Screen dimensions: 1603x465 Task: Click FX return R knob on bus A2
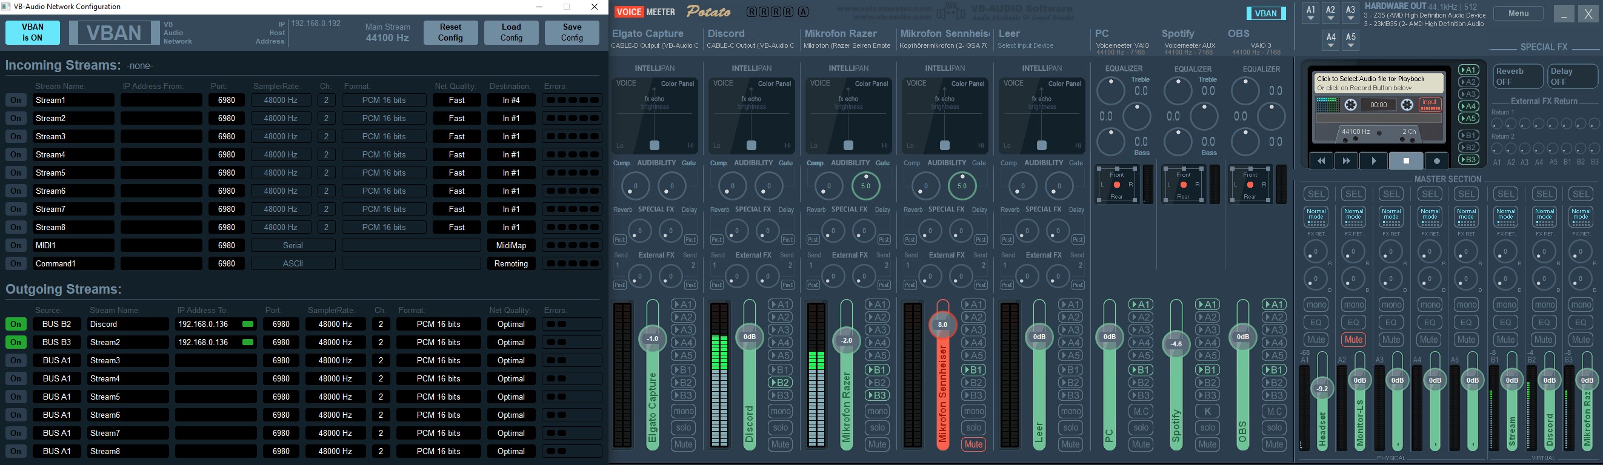[x=1353, y=252]
